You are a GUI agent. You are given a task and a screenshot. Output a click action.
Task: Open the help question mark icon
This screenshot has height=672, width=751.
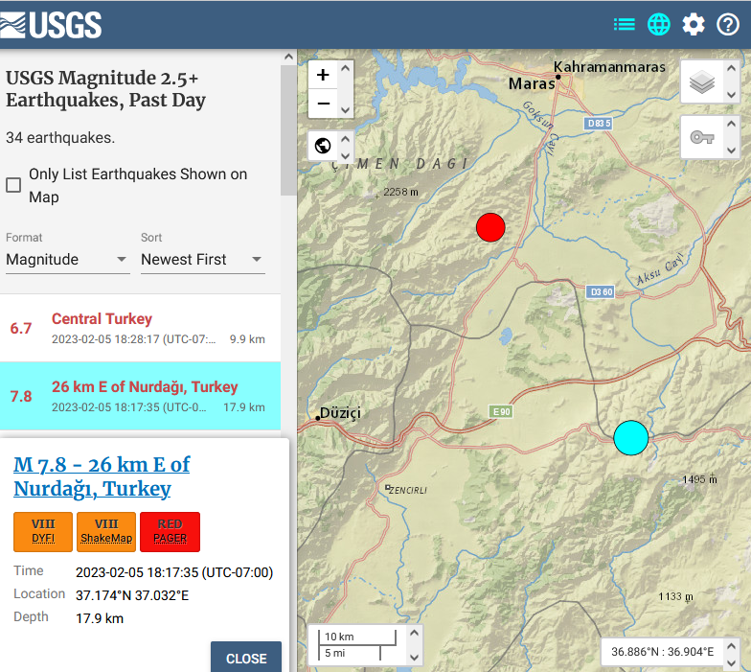[728, 24]
